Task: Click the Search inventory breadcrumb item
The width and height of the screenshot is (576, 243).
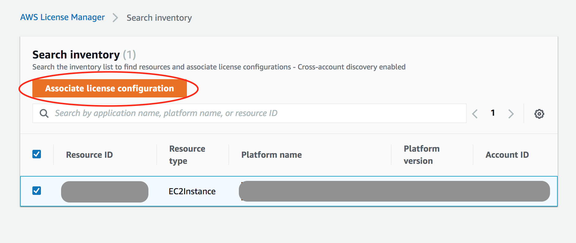Action: (159, 18)
